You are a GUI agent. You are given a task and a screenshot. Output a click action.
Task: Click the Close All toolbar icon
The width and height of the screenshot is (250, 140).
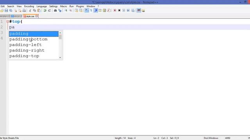(x=20, y=10)
